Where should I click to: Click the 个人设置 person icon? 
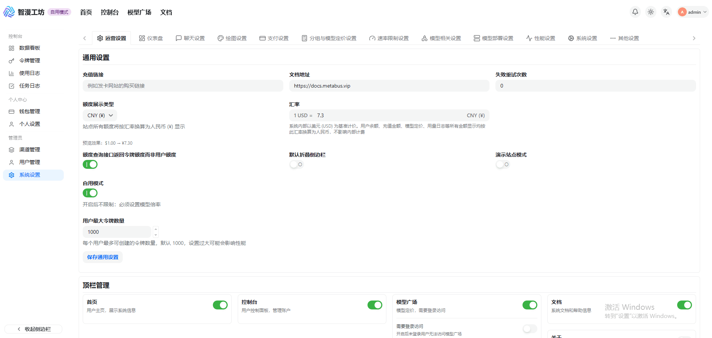(x=11, y=124)
